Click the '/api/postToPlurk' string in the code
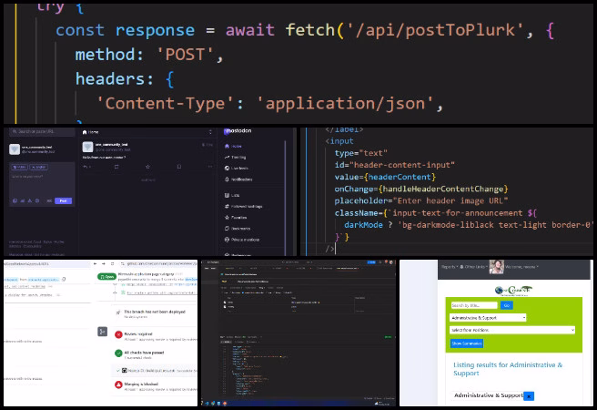This screenshot has width=597, height=410. pyautogui.click(x=435, y=30)
